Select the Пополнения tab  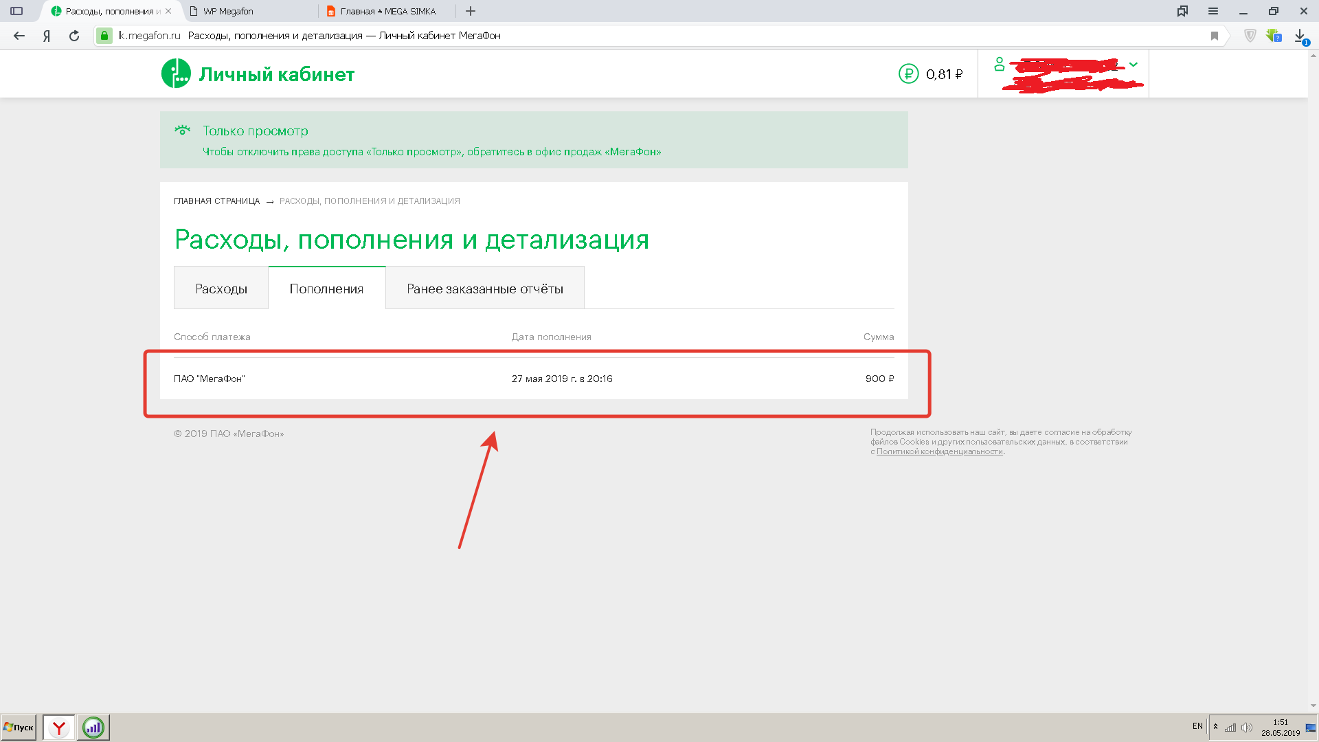click(x=326, y=289)
